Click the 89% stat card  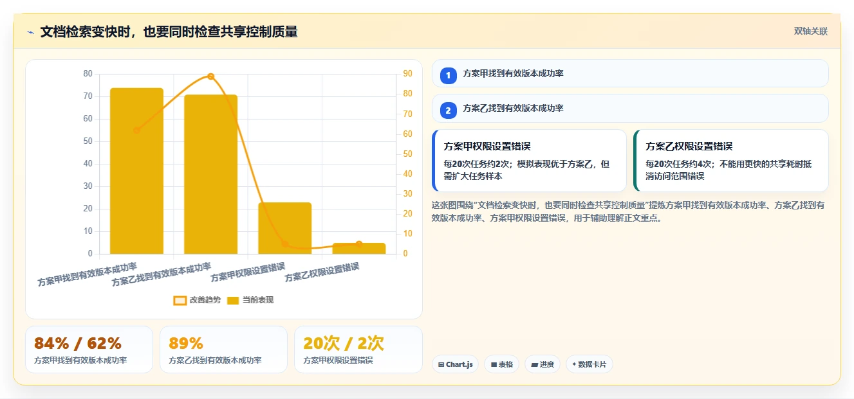(x=223, y=350)
